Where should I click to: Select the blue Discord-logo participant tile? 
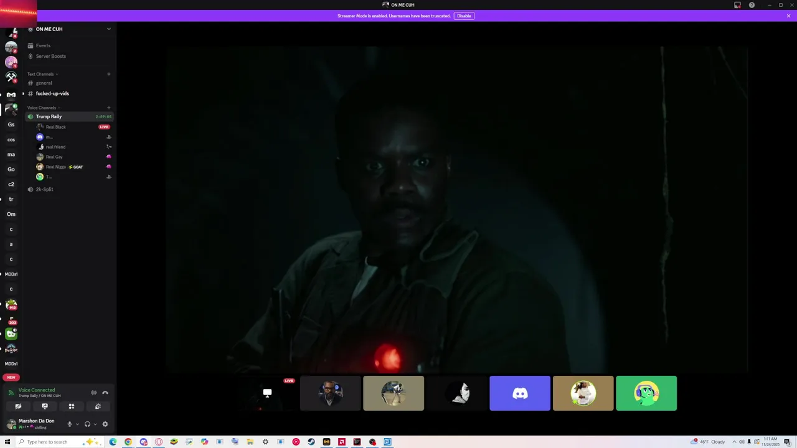coord(520,393)
